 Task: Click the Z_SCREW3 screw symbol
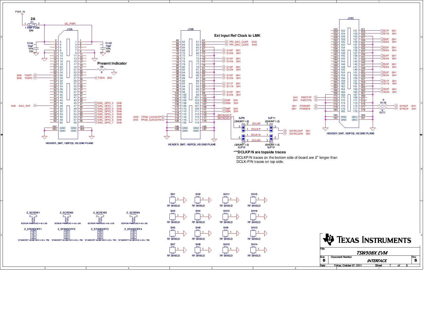100,219
